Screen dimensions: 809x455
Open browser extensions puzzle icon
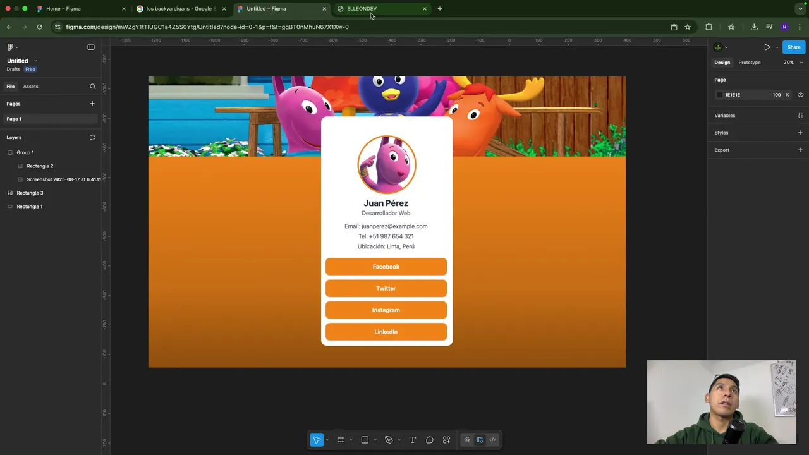click(709, 27)
